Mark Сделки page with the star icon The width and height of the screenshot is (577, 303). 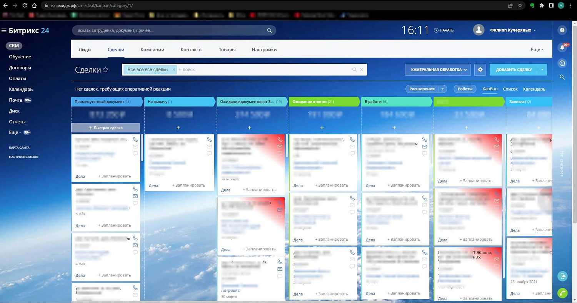click(105, 70)
